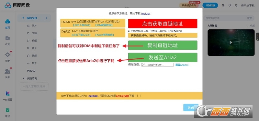Open the 收发 sidebar icon
This screenshot has width=259, height=121.
click(7, 38)
